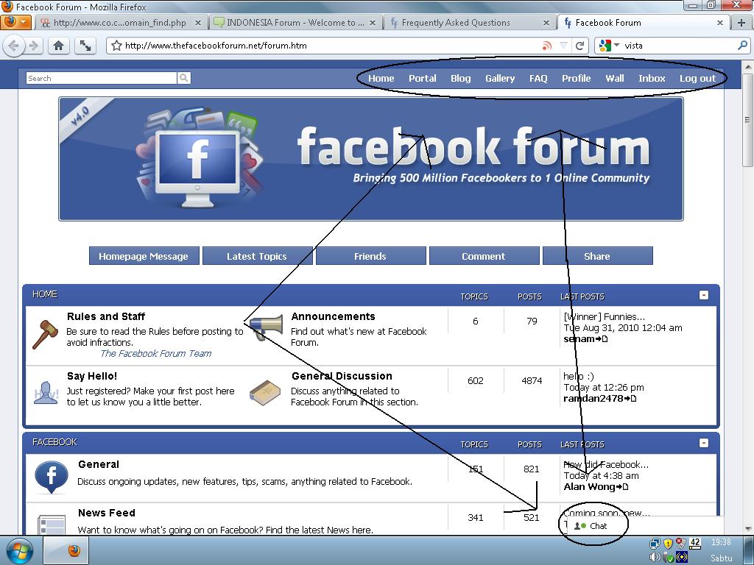This screenshot has width=754, height=565.
Task: Open the orange Firefox menu button
Action: point(16,22)
